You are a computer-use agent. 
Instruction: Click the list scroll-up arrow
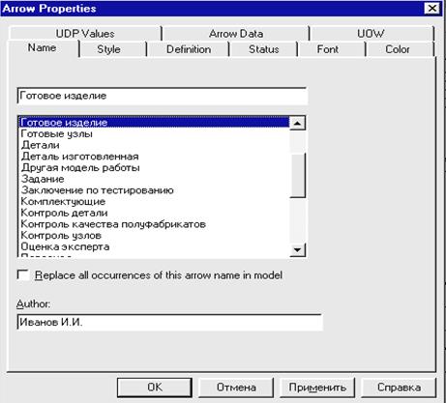(297, 123)
